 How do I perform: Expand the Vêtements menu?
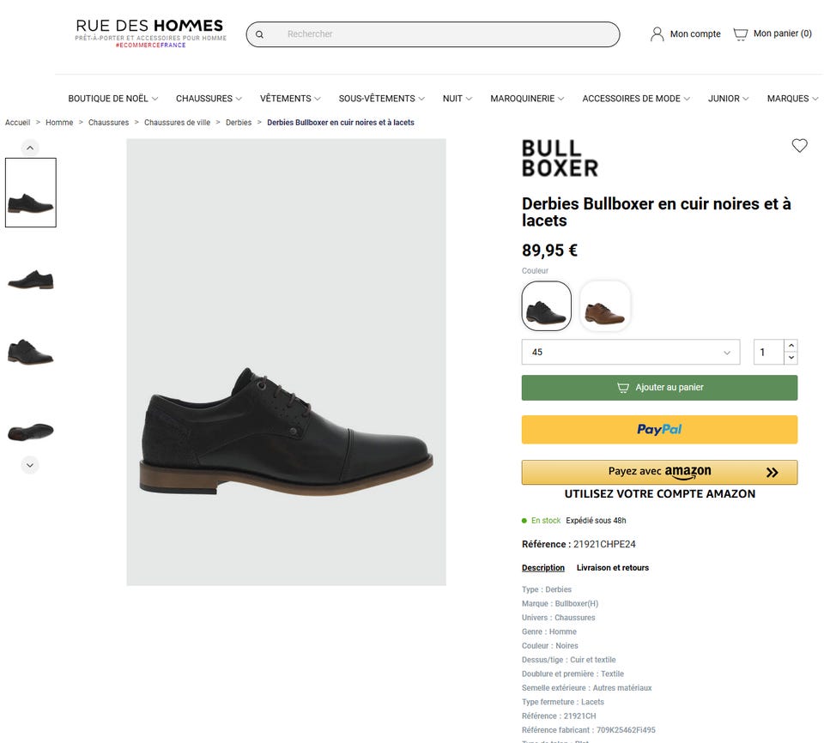tap(290, 99)
